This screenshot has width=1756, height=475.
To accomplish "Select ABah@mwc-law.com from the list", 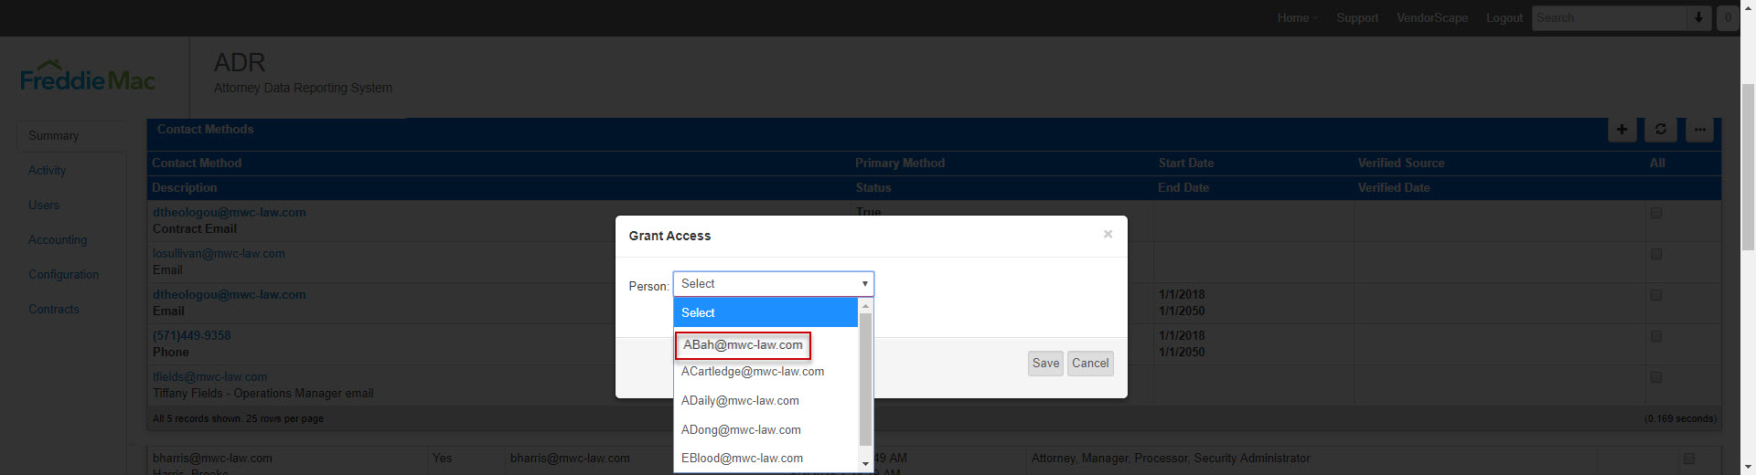I will (x=743, y=345).
